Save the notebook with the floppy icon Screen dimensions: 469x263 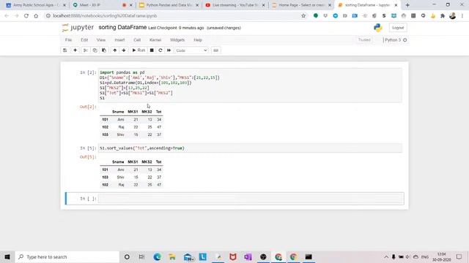point(65,50)
